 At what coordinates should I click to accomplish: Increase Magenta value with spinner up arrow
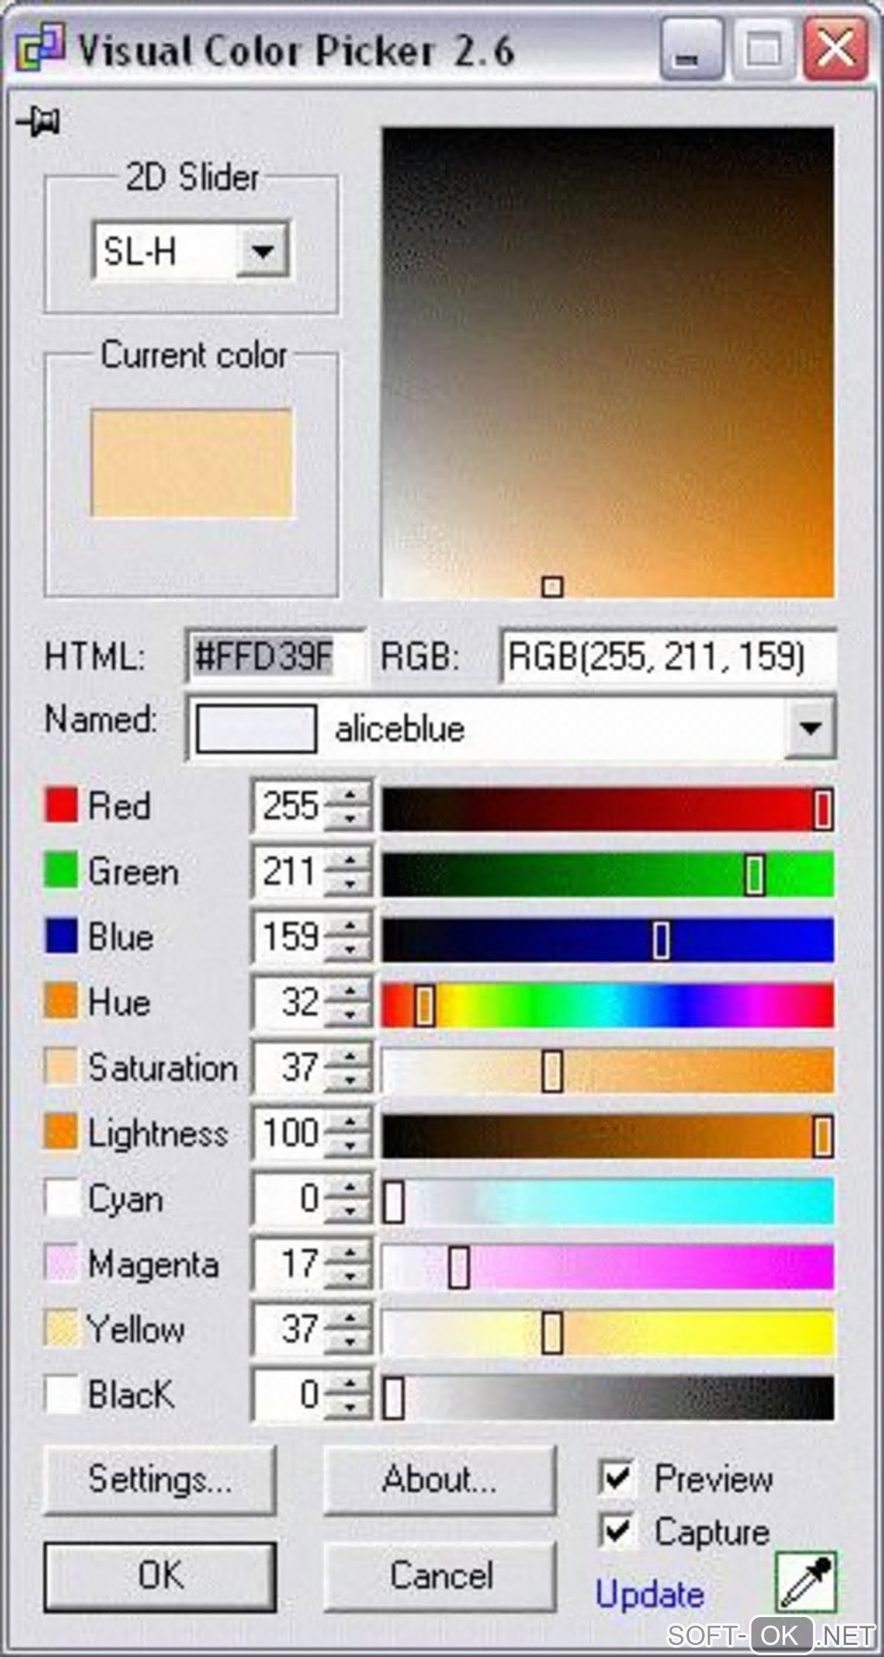(x=349, y=1254)
